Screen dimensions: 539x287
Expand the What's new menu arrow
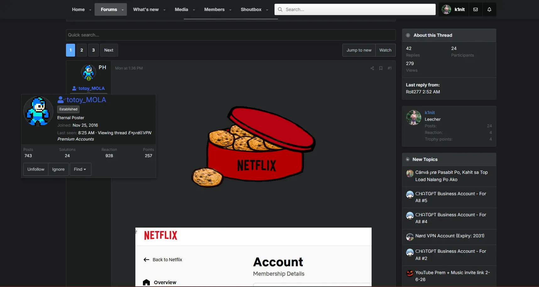(x=164, y=10)
